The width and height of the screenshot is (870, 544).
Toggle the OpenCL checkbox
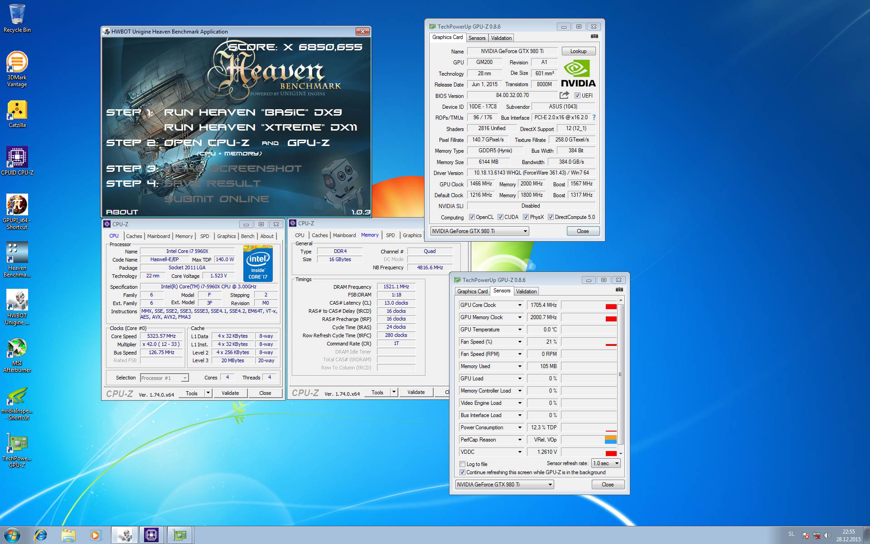click(x=472, y=217)
